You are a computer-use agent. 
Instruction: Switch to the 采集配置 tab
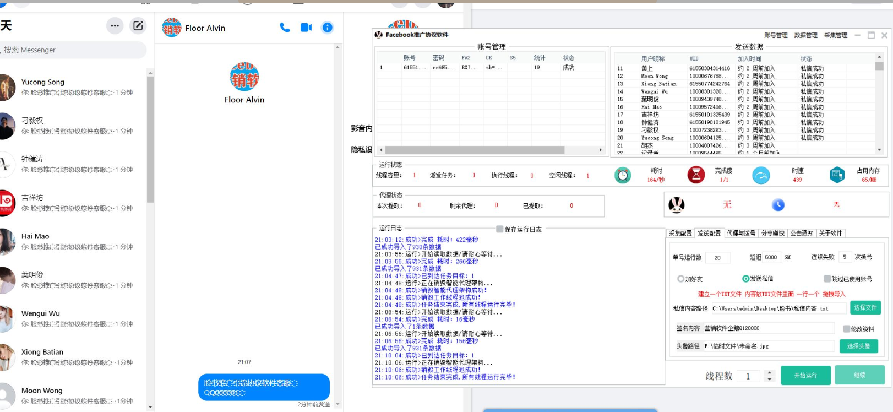click(x=680, y=233)
